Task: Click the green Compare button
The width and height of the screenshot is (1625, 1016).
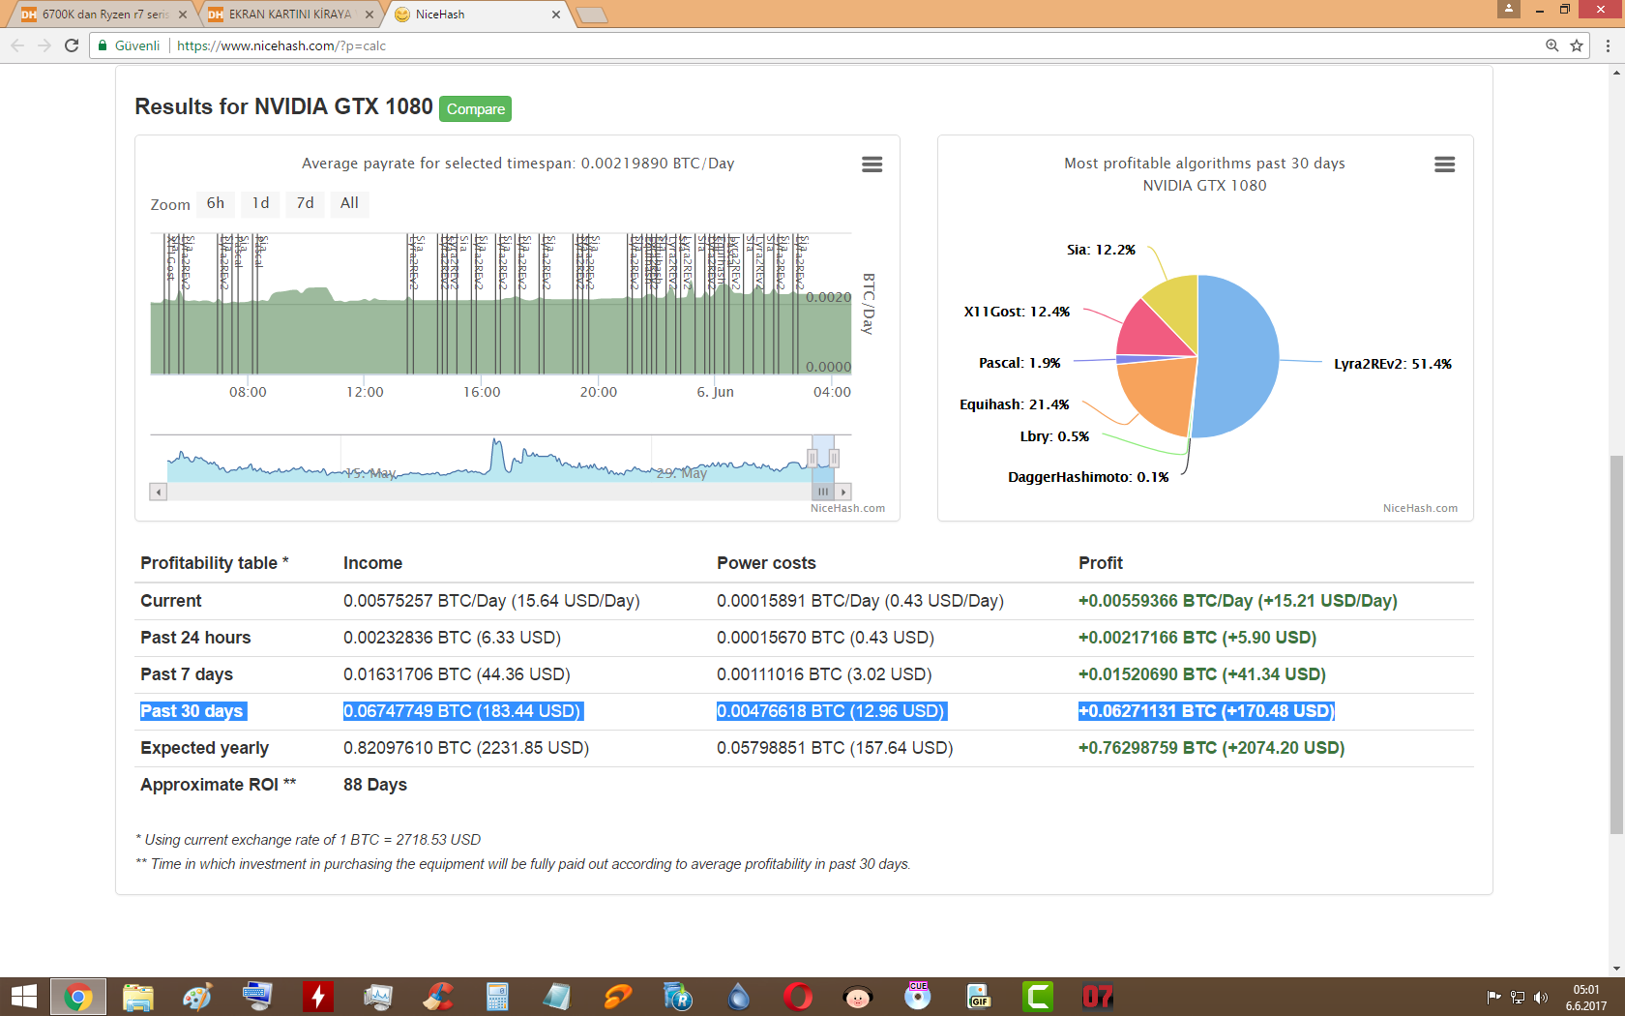Action: click(475, 109)
